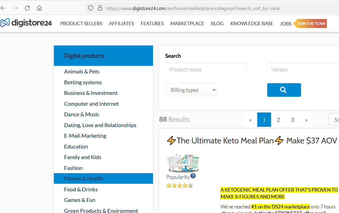Open the E-Mail-Marketing category

85,136
